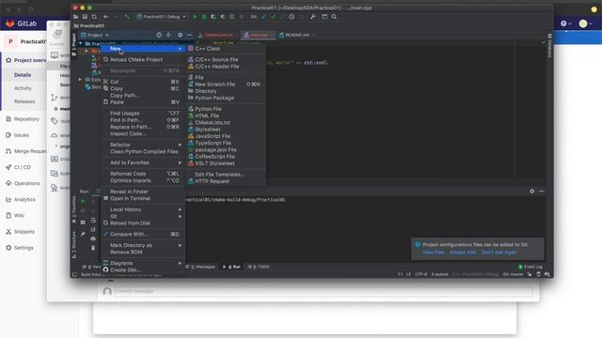This screenshot has height=338, width=602.
Task: Select Reveal in Finder
Action: tap(129, 192)
